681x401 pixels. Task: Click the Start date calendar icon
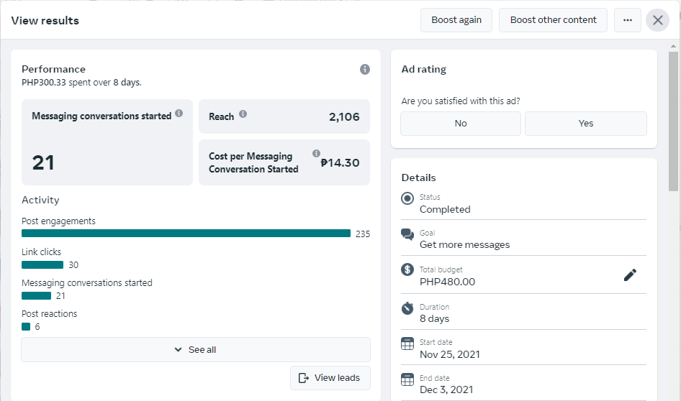(x=407, y=344)
